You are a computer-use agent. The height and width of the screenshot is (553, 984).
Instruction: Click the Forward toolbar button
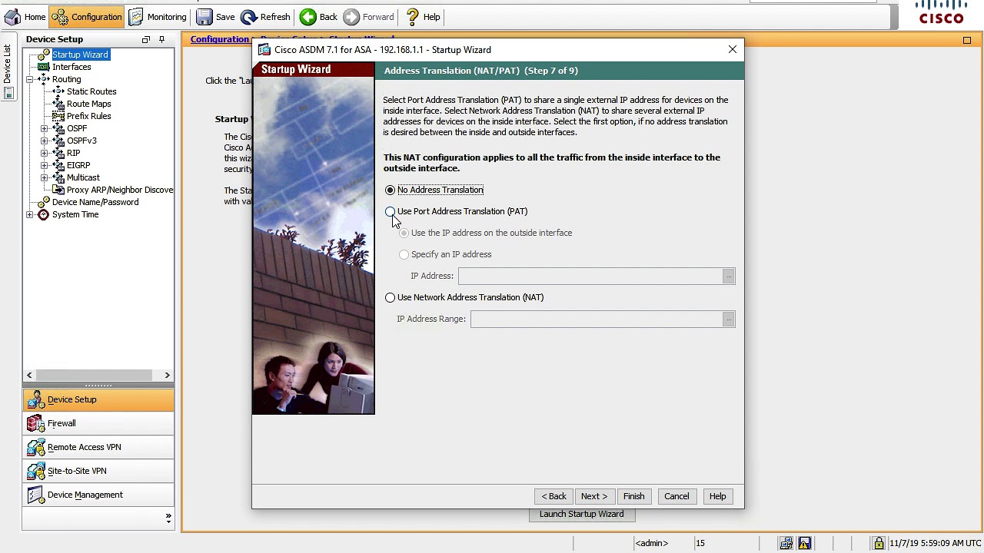point(369,17)
